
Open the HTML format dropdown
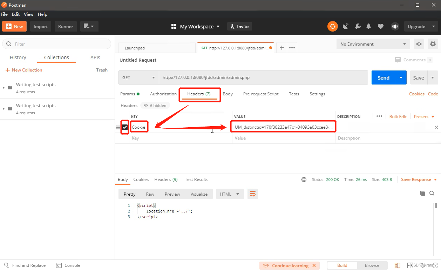(230, 194)
